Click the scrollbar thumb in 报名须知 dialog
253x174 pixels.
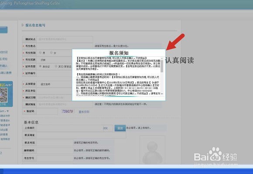tap(162, 66)
